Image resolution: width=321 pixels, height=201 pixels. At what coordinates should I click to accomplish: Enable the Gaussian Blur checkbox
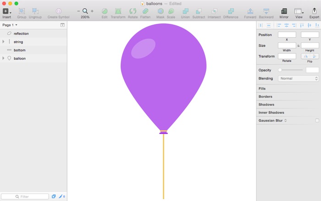click(x=317, y=121)
